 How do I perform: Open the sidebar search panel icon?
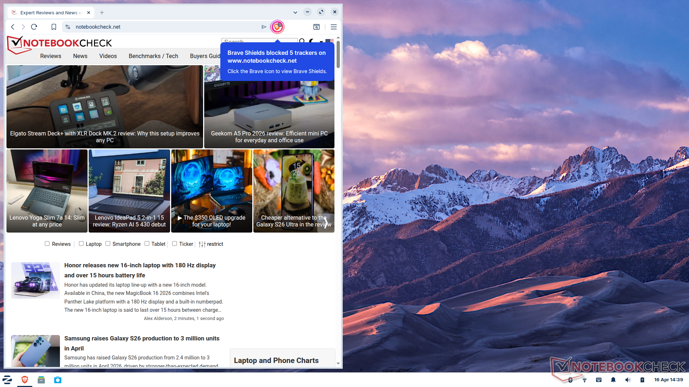pyautogui.click(x=317, y=27)
